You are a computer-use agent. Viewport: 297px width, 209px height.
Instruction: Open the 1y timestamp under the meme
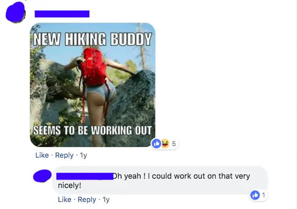pyautogui.click(x=84, y=155)
